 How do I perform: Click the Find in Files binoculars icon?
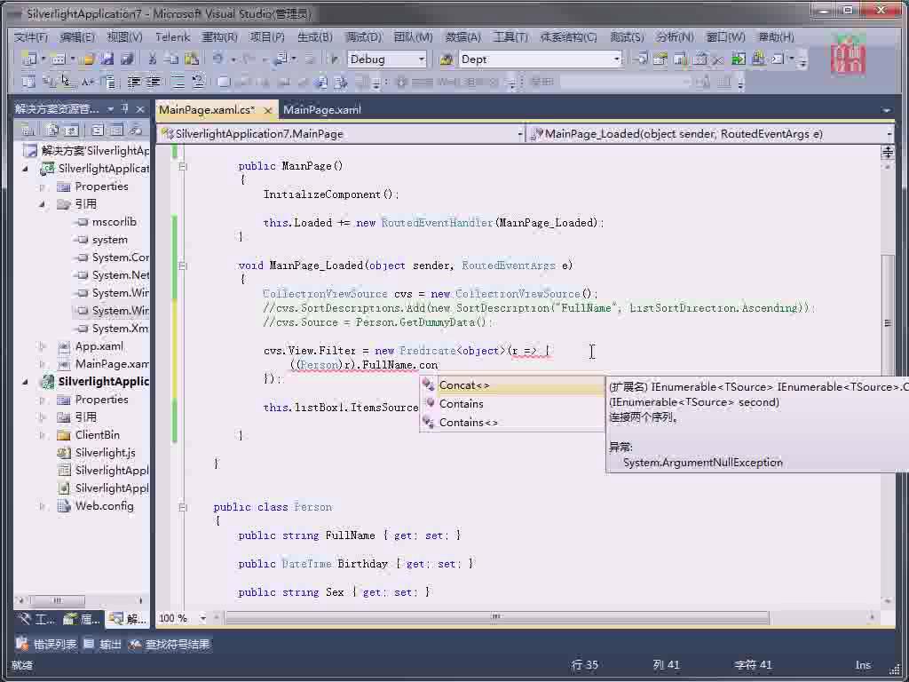(446, 59)
